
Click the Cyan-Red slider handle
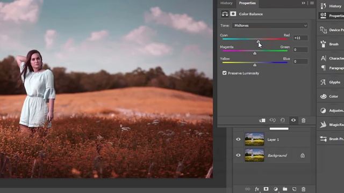(x=258, y=41)
